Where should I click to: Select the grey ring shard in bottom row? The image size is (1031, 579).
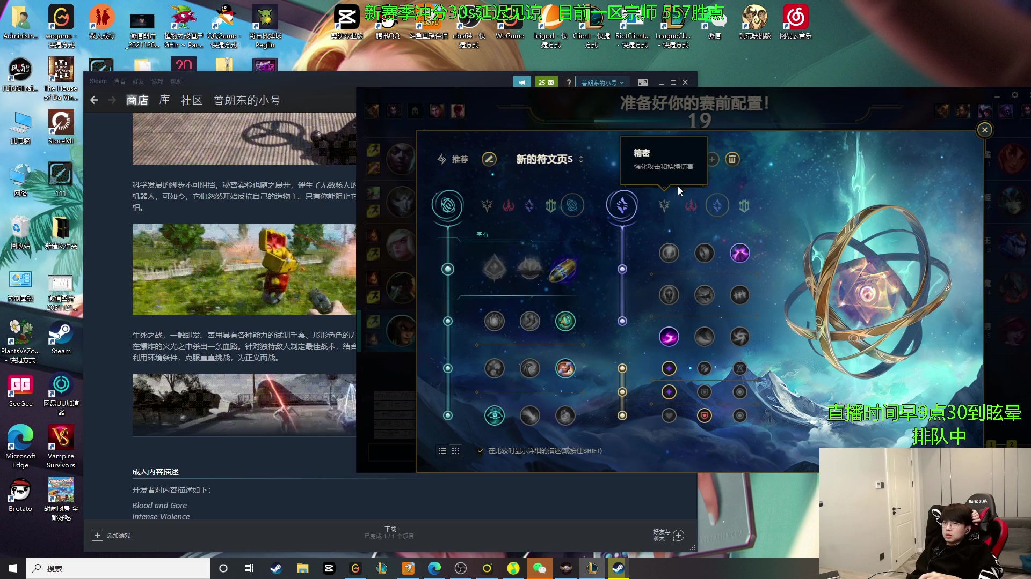(739, 415)
